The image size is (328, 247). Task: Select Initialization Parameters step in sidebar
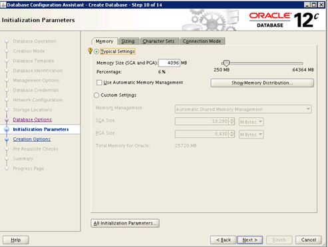point(41,129)
